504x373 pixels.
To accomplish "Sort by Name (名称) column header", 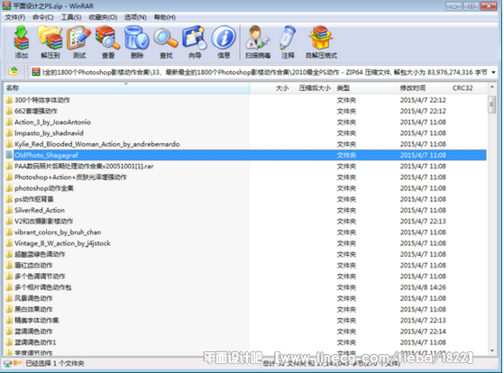I will coord(126,88).
